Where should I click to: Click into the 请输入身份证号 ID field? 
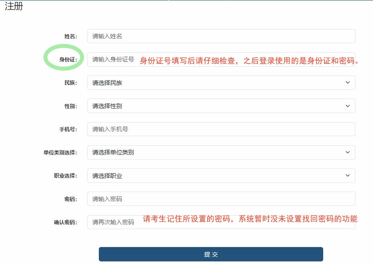[x=113, y=59]
